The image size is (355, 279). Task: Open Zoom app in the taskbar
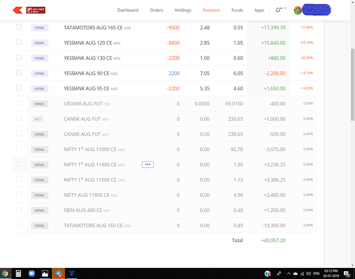(x=31, y=273)
